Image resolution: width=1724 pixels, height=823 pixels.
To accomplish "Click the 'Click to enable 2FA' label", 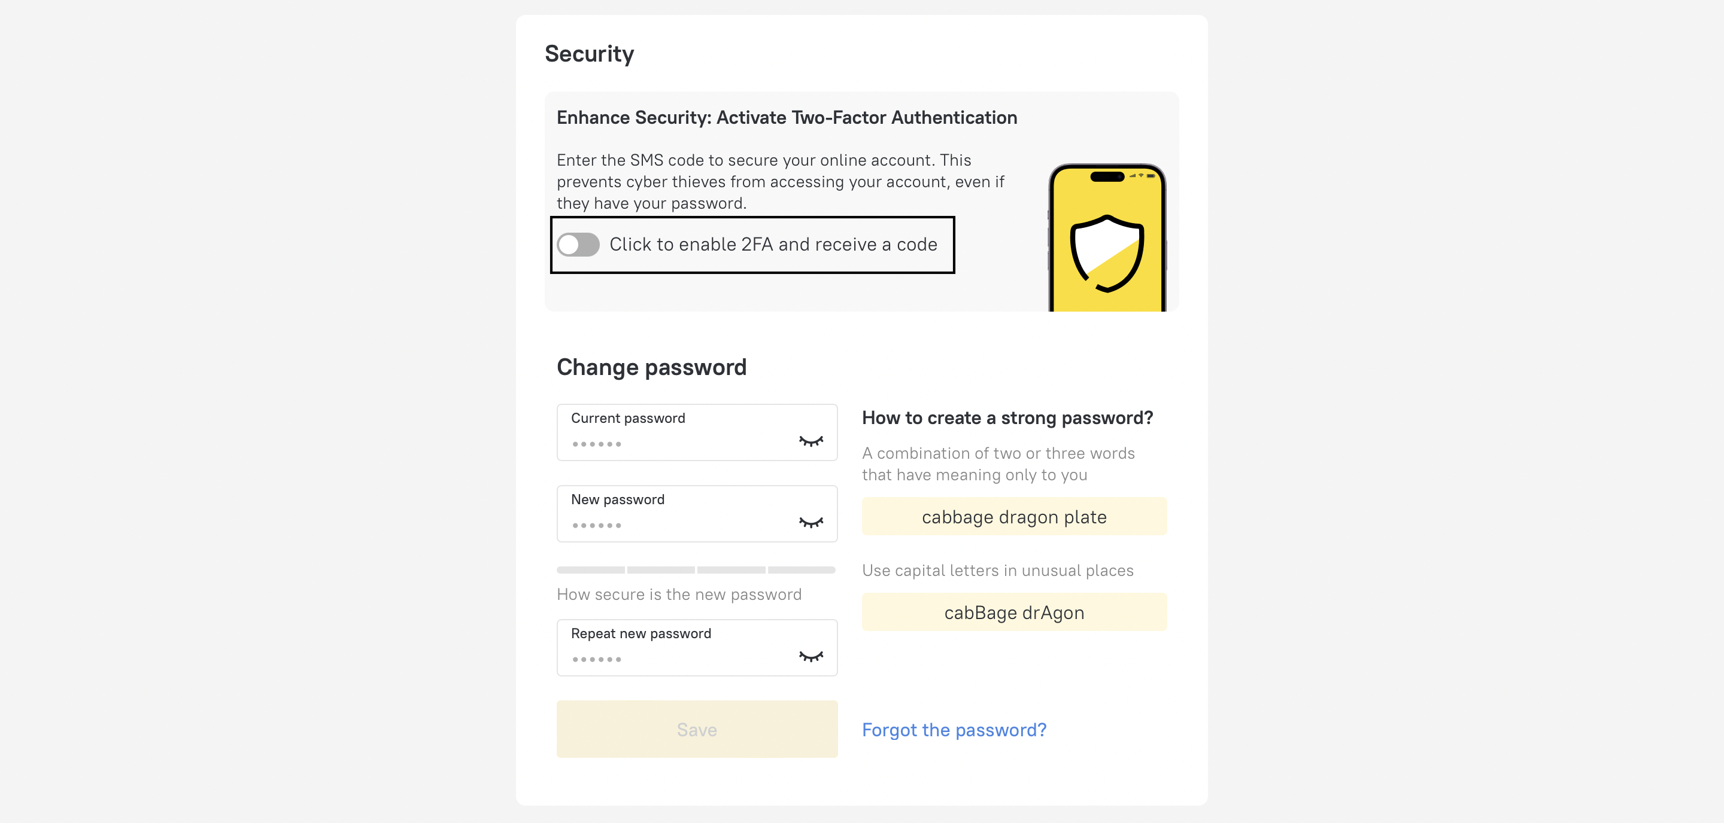I will [773, 245].
